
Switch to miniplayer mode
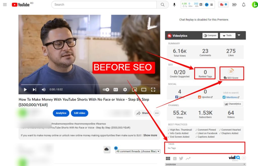pyautogui.click(x=135, y=90)
